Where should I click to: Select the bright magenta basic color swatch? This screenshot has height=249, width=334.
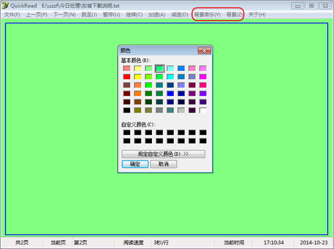click(203, 77)
